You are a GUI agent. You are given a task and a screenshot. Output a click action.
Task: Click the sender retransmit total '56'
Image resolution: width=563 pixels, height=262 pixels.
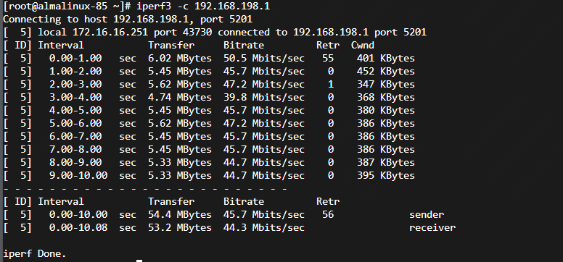328,215
